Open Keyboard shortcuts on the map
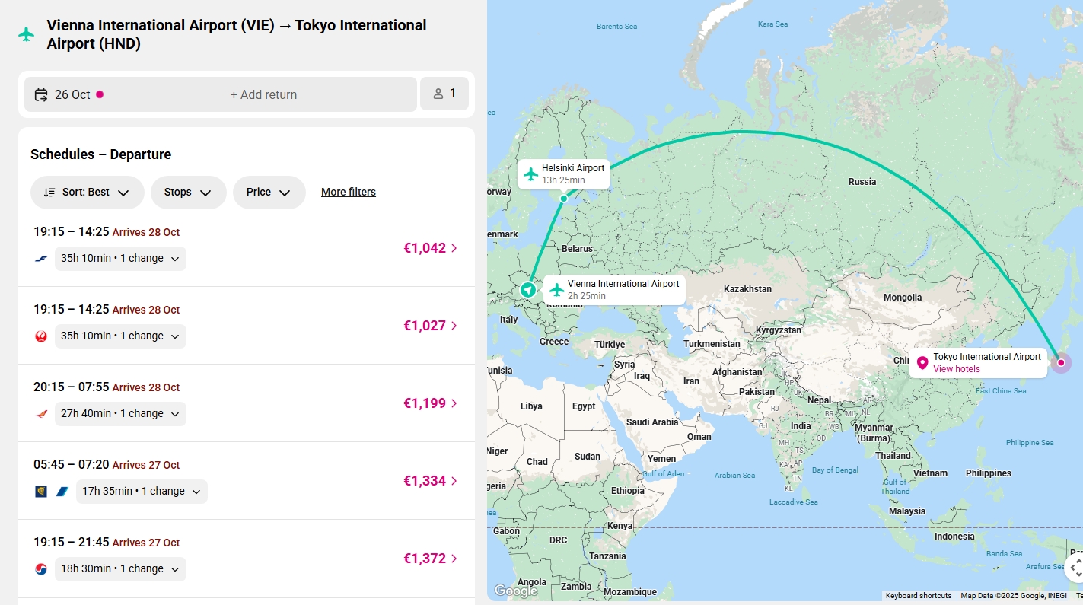 pos(919,596)
